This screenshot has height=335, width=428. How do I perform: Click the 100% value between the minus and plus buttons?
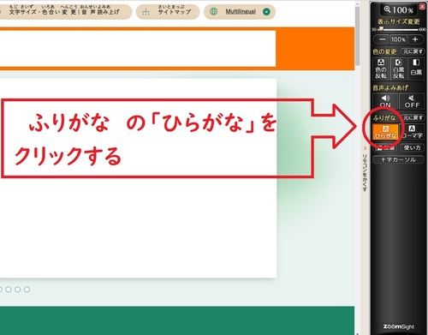[x=399, y=39]
